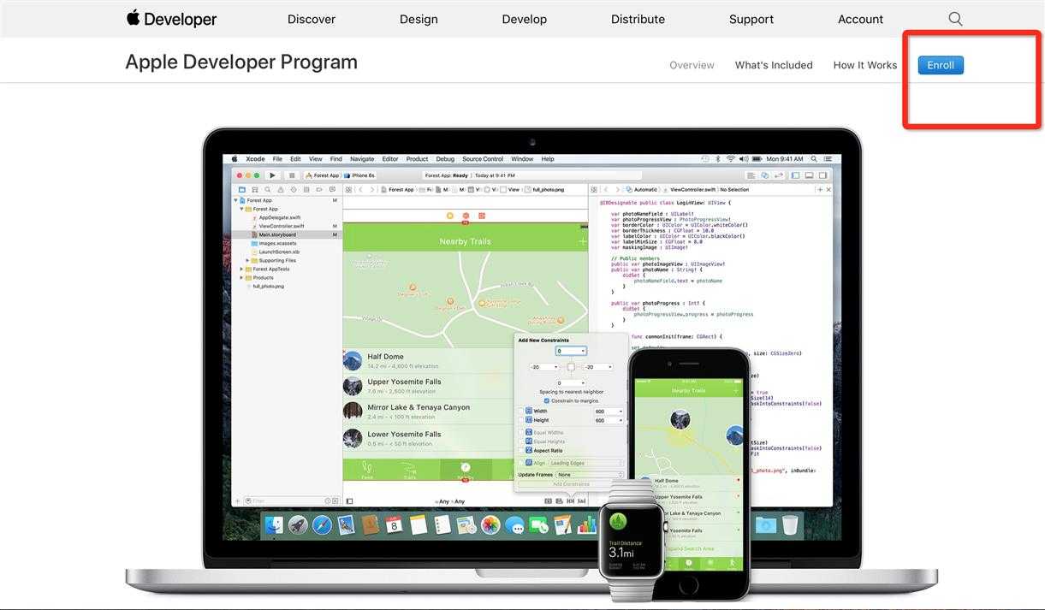Open the Support page

tap(751, 19)
